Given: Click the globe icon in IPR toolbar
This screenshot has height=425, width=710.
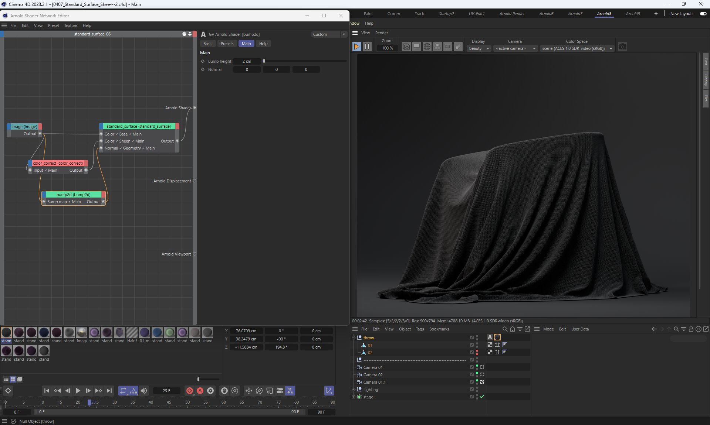Looking at the screenshot, I should pos(427,47).
